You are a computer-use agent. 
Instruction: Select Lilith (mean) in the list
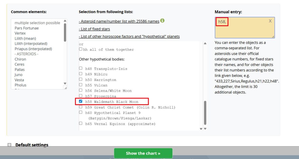(x=25, y=38)
